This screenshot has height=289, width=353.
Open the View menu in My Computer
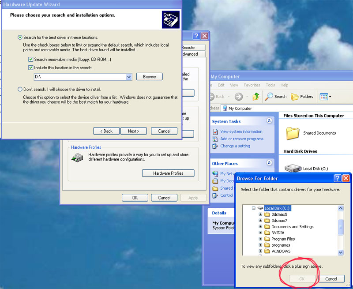(234, 85)
